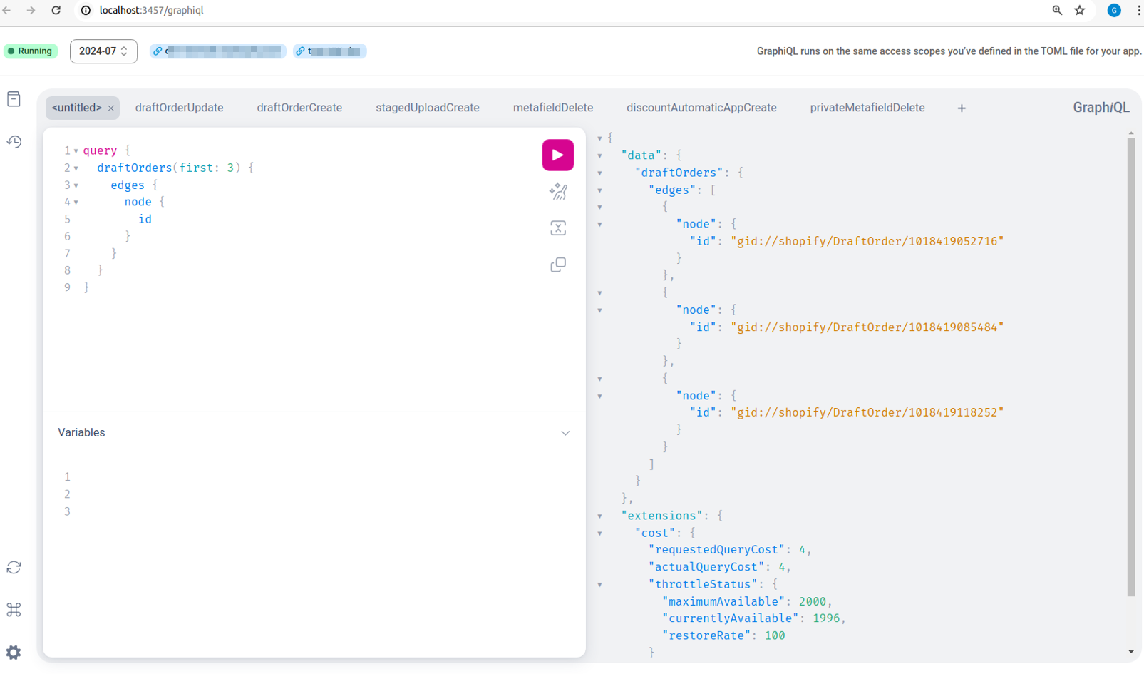Click the merge fragments icon

pyautogui.click(x=557, y=228)
